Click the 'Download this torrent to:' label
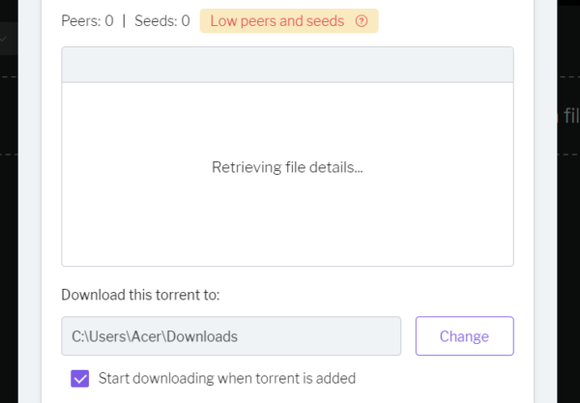Image resolution: width=580 pixels, height=403 pixels. click(140, 295)
